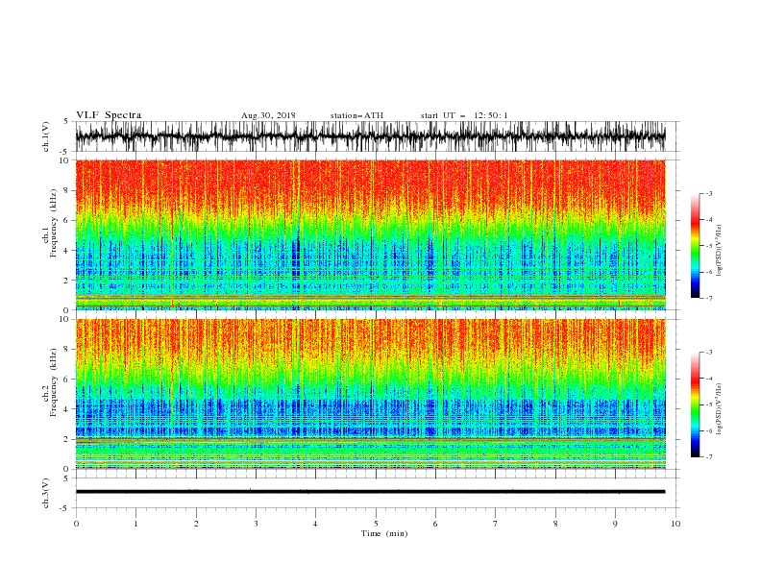This screenshot has height=588, width=761.
Task: Click the ch.1 frequency tick '2'
Action: pos(66,281)
